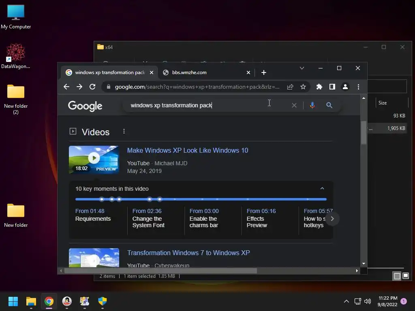Open Transformation Windows 7 to Windows XP
The width and height of the screenshot is (415, 311).
click(188, 253)
